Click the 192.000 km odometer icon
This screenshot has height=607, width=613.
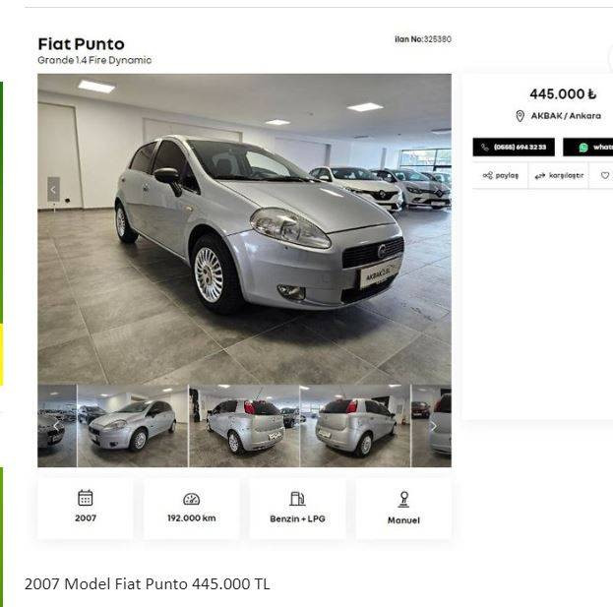[192, 499]
